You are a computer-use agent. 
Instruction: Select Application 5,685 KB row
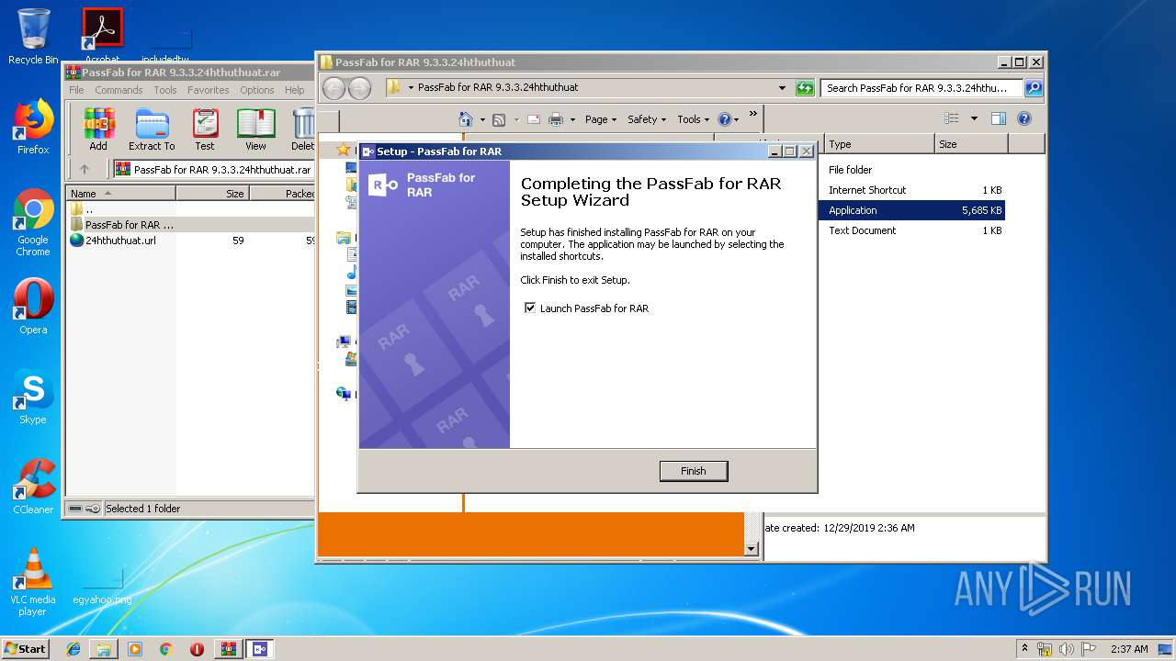[911, 210]
